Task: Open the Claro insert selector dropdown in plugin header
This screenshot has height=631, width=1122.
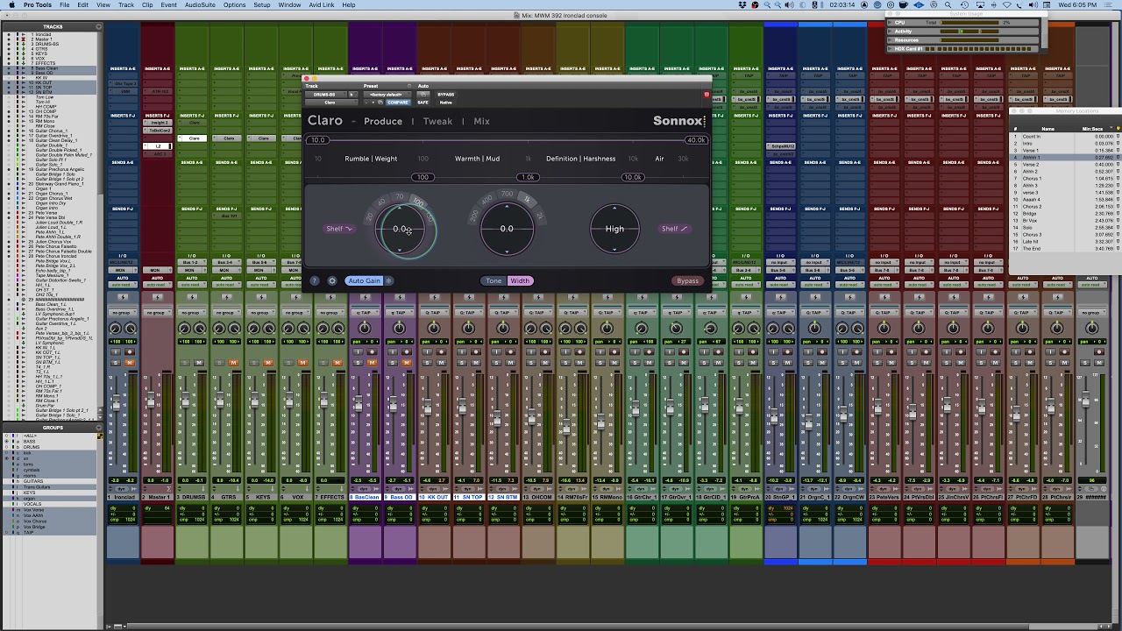Action: 330,103
